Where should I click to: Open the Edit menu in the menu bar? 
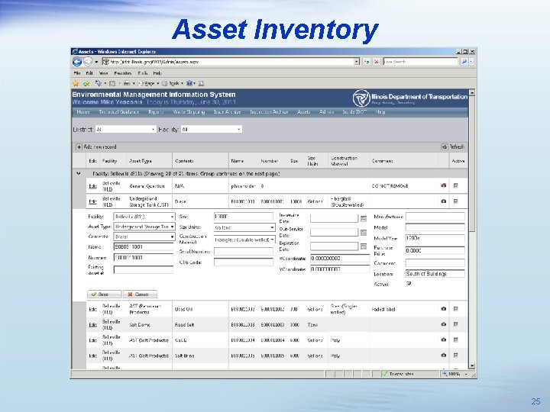coord(89,73)
